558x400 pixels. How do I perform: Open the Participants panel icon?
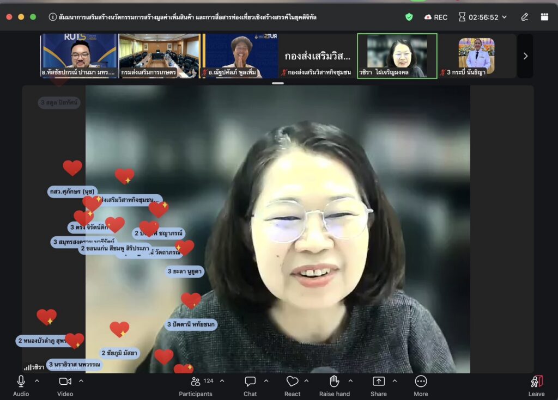[x=196, y=381]
